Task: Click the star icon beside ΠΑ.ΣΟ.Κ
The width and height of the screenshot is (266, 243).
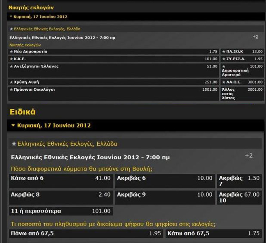Action: (x=224, y=52)
